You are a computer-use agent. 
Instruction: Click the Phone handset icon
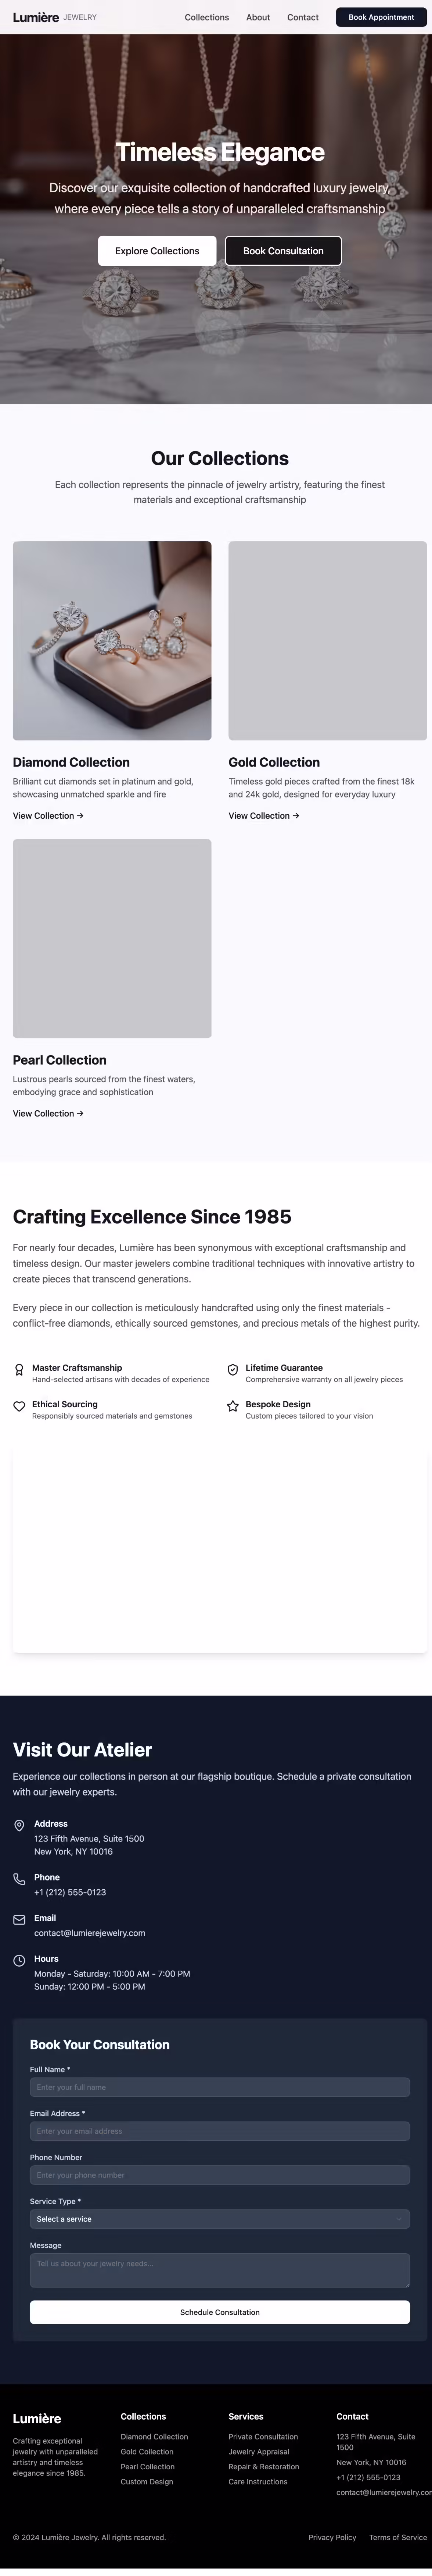(19, 1879)
